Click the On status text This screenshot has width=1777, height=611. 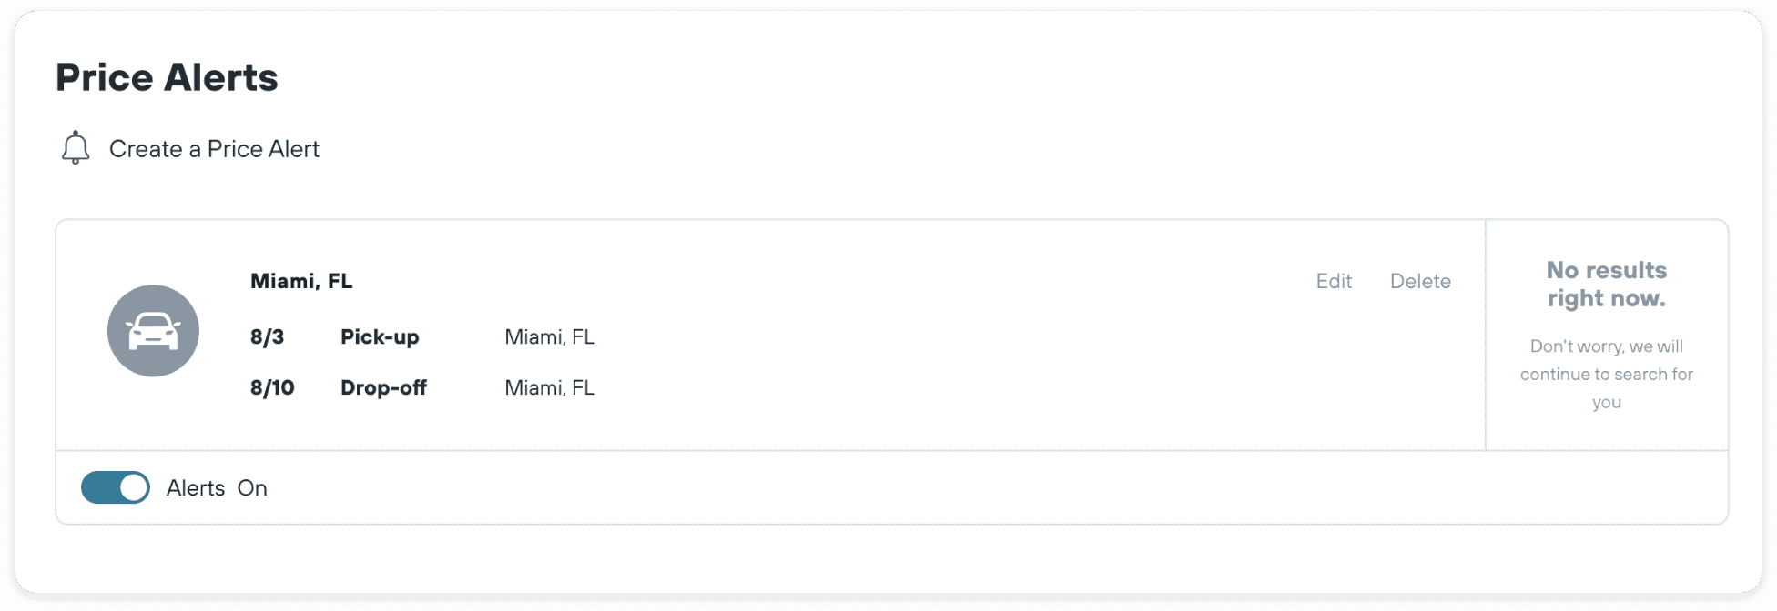click(252, 488)
